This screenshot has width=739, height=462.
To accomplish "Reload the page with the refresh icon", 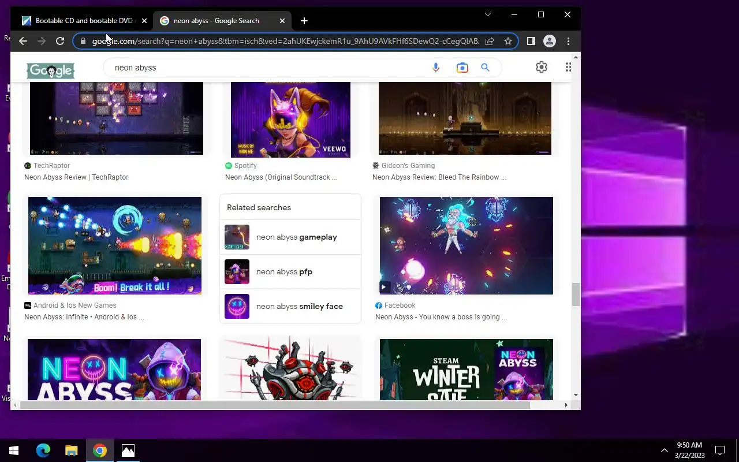I will 60,41.
